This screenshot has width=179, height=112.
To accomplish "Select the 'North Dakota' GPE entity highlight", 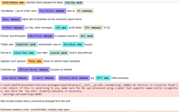I will [13, 2].
